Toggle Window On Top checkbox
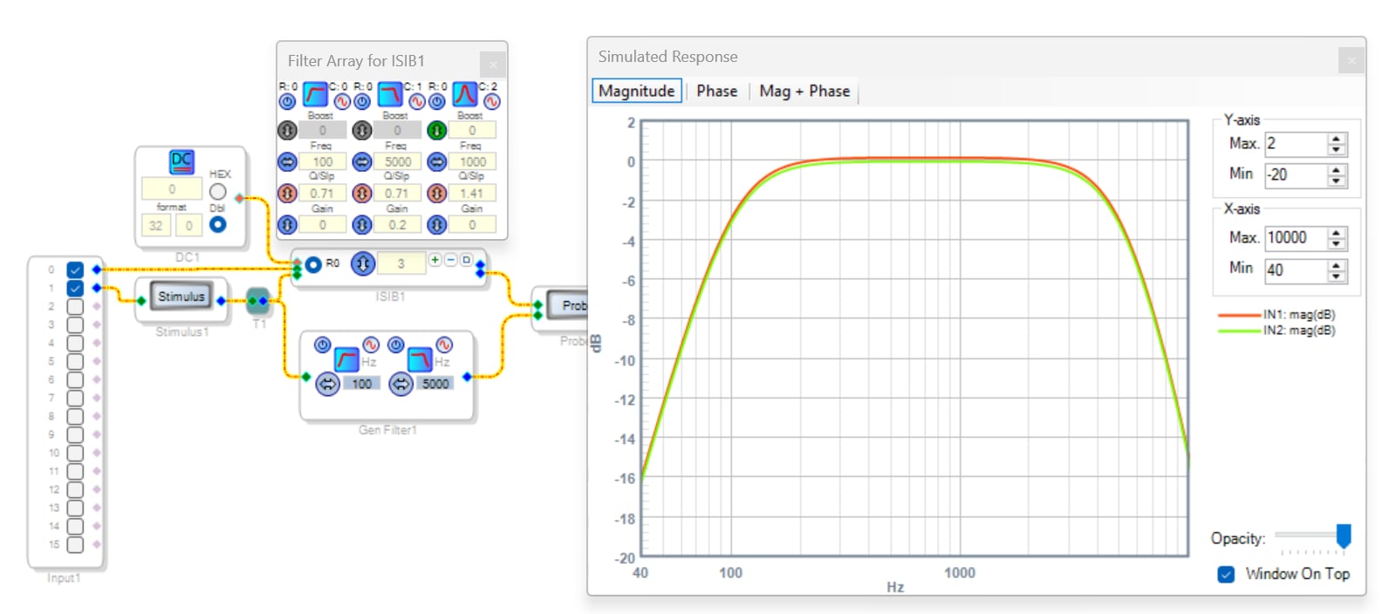 tap(1226, 574)
